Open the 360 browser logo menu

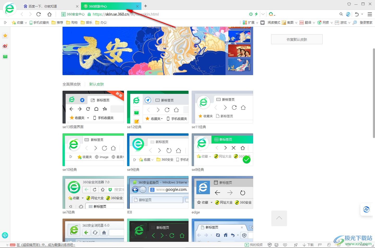[x=10, y=9]
